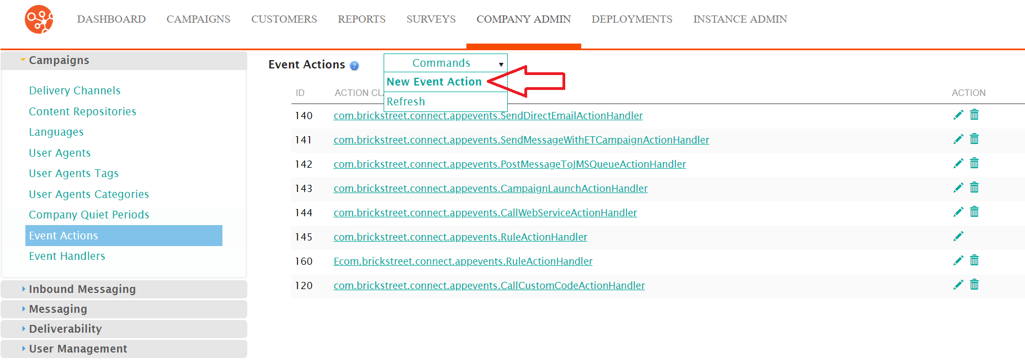Open the Delivery Channels link
Viewport: 1025px width, 363px height.
(x=75, y=90)
